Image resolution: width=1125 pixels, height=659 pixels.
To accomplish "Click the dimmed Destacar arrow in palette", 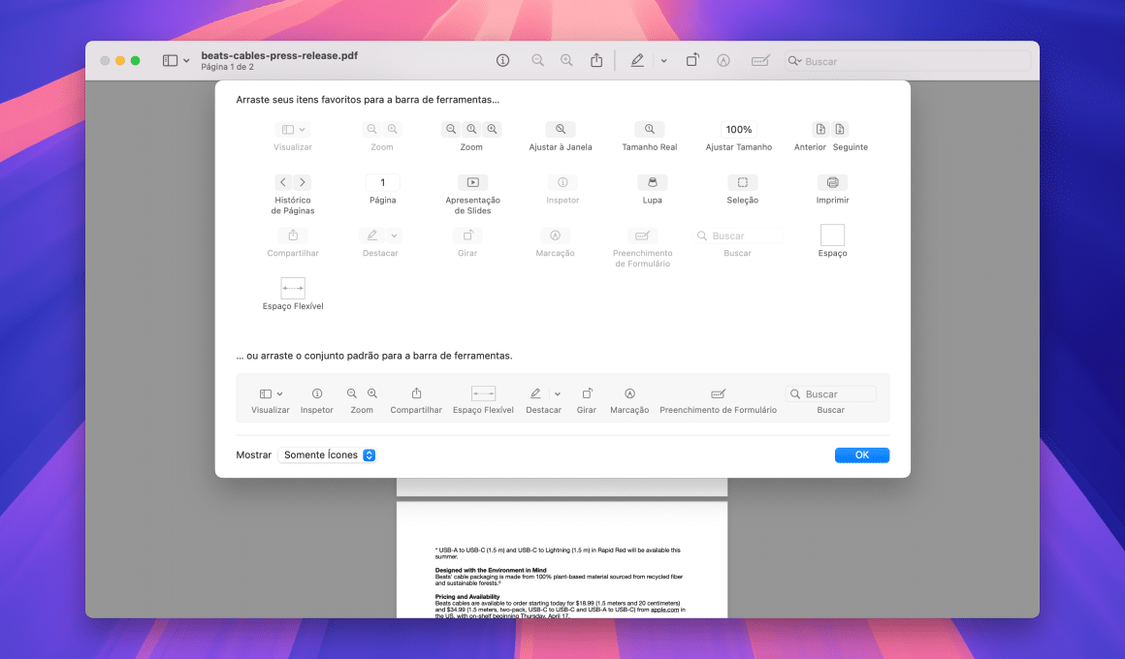I will [394, 235].
